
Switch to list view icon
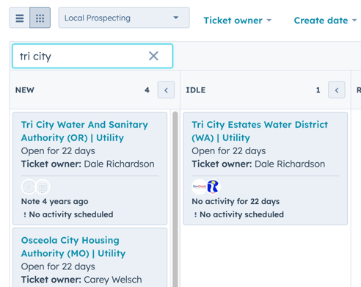20,18
